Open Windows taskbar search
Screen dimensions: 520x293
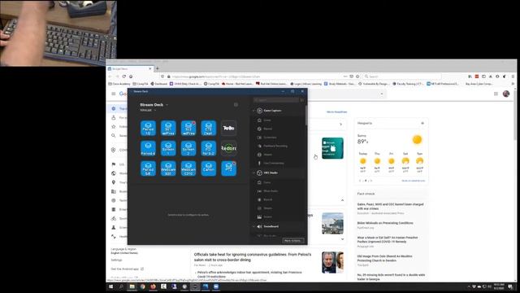(121, 286)
